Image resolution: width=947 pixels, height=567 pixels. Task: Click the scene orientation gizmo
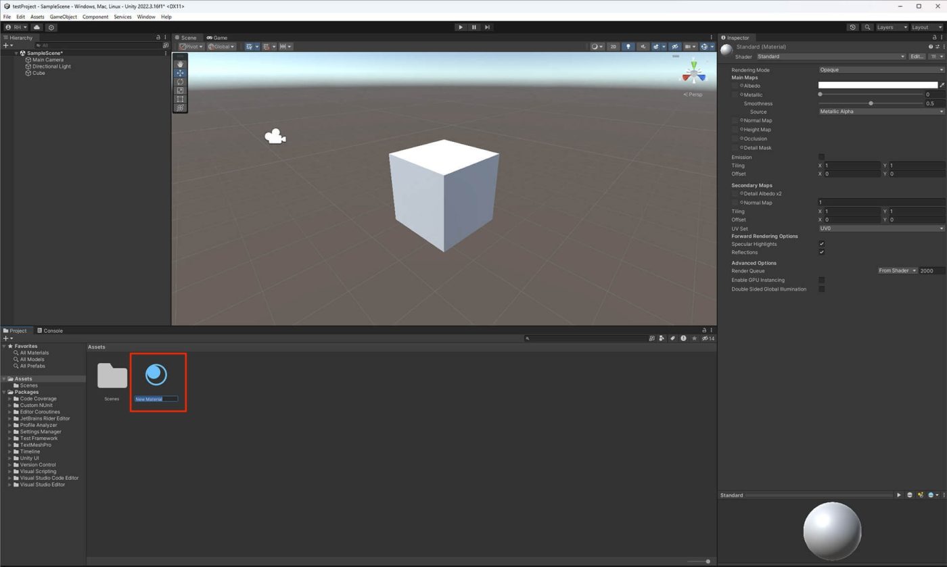pyautogui.click(x=693, y=74)
